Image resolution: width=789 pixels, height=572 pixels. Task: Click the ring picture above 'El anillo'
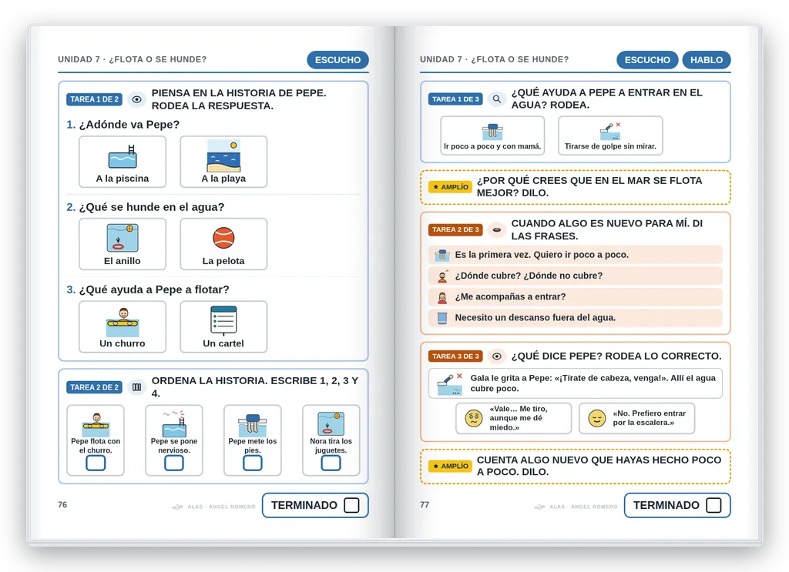pyautogui.click(x=123, y=238)
